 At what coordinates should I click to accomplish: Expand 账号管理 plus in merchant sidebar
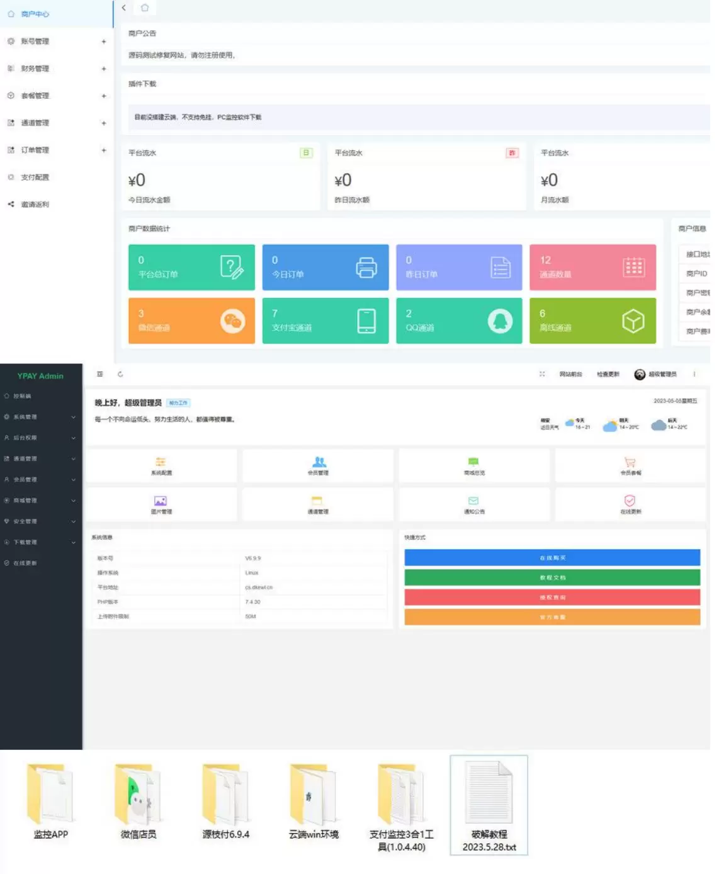(x=104, y=42)
